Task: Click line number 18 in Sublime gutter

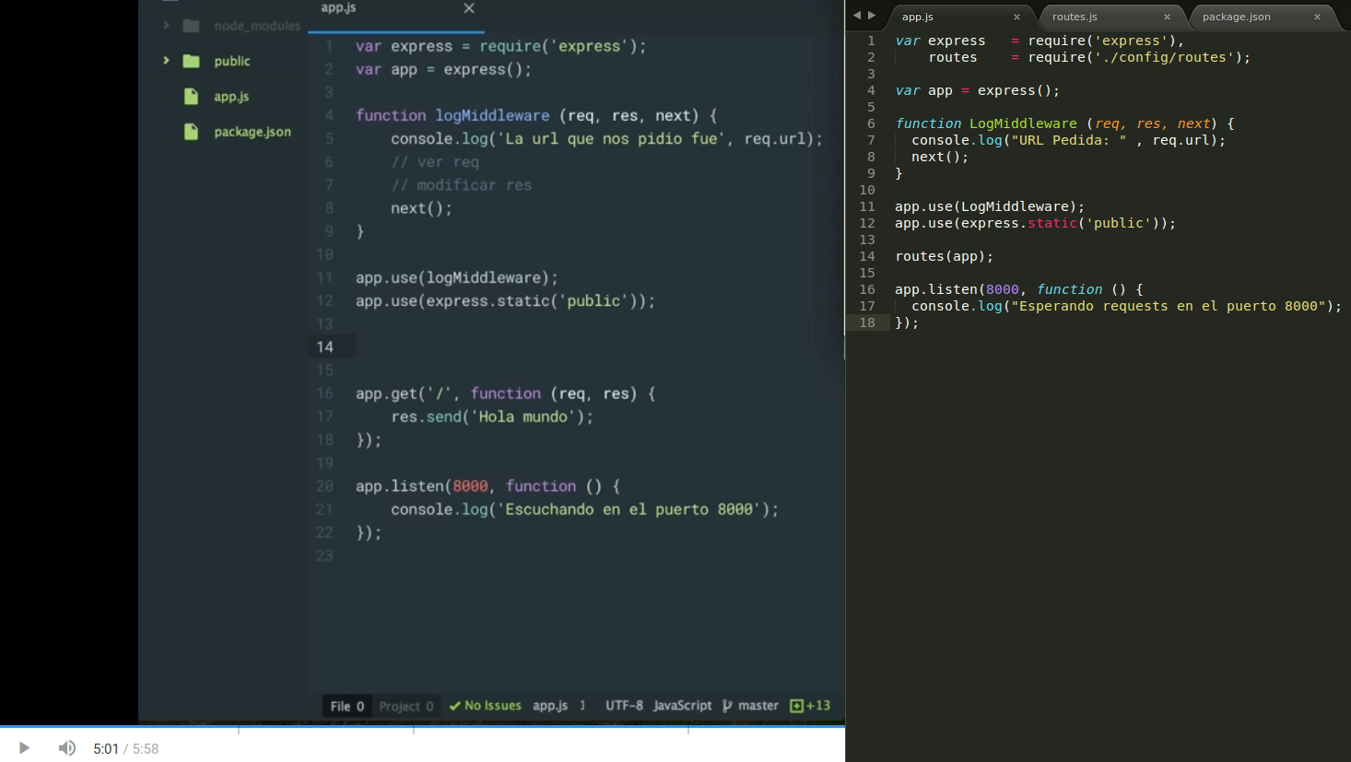Action: coord(867,322)
